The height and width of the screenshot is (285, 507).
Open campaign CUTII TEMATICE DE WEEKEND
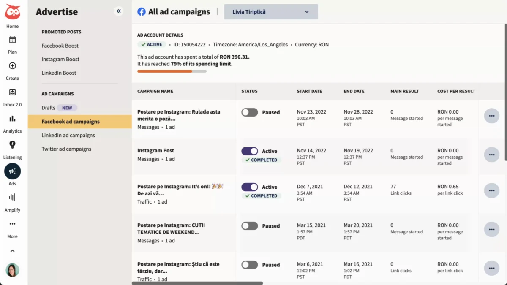171,229
